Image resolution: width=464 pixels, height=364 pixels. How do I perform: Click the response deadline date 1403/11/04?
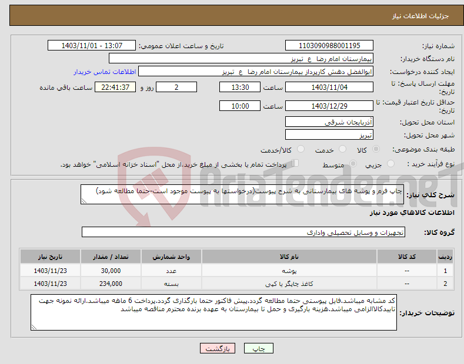329,87
